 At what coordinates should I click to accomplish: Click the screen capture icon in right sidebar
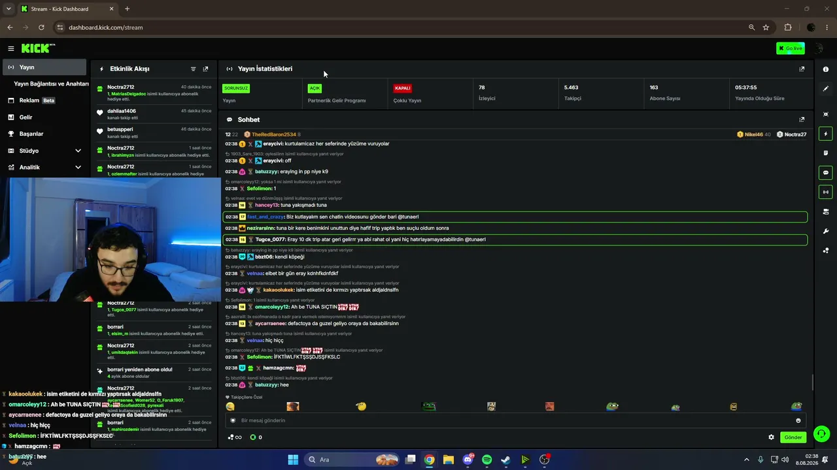click(826, 114)
